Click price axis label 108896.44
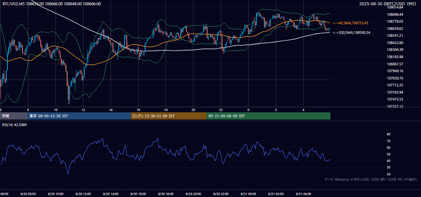The height and width of the screenshot is (197, 421). coord(395,14)
